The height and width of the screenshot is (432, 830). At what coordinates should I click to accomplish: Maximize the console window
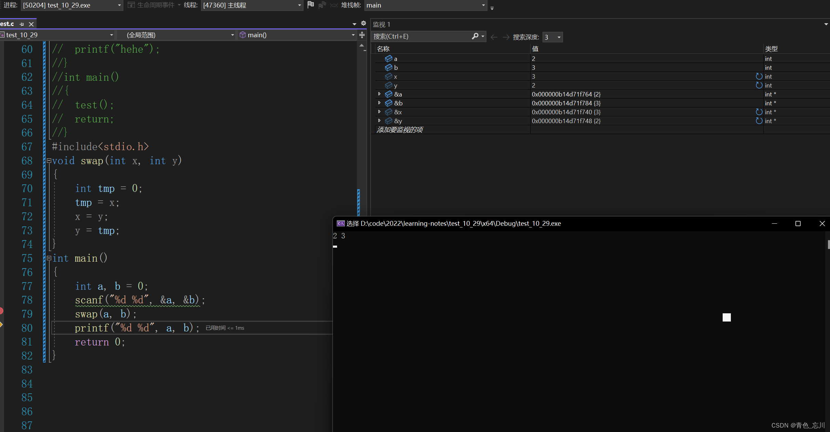[x=798, y=223]
